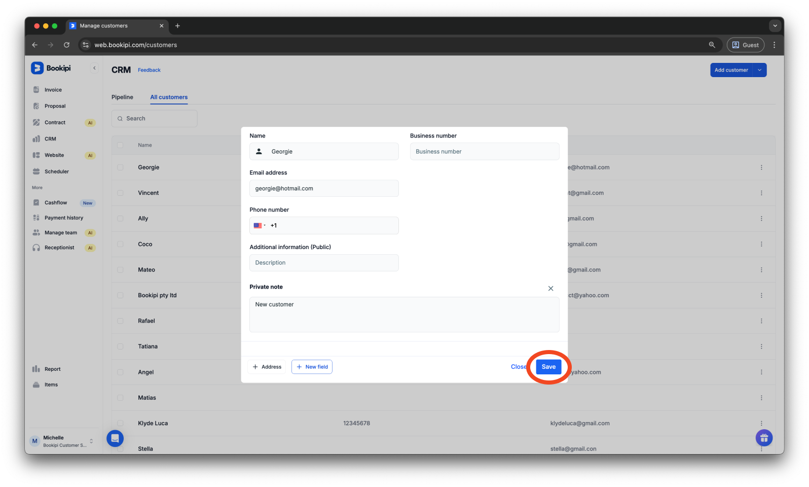This screenshot has height=487, width=809.
Task: Go to CRM in the sidebar
Action: 50,138
